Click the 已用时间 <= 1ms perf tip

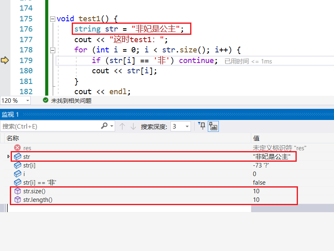248,61
